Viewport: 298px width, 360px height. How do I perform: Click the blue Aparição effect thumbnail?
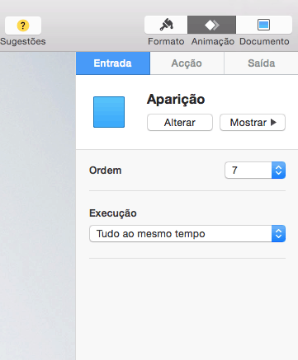109,112
